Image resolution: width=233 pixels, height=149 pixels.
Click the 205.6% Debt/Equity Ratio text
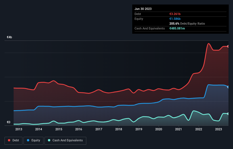point(187,24)
